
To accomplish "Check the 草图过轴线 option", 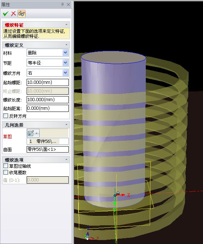I will tap(6, 166).
